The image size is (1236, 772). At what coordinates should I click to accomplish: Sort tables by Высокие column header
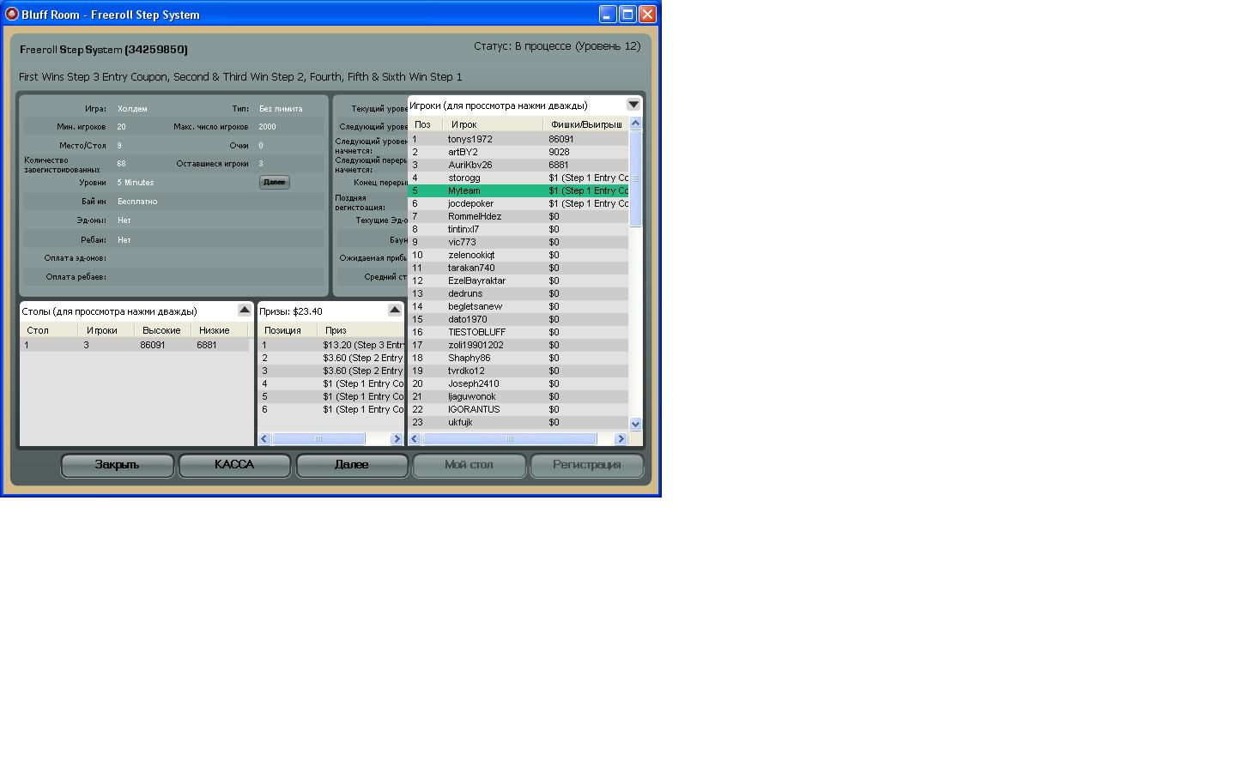[x=161, y=330]
